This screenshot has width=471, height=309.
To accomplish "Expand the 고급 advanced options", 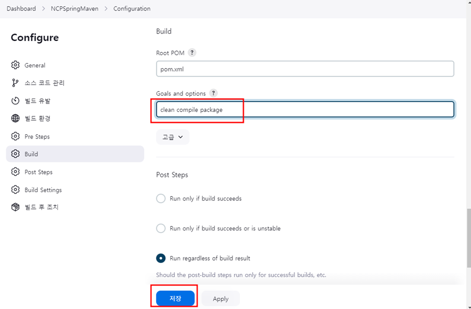I will pos(173,137).
